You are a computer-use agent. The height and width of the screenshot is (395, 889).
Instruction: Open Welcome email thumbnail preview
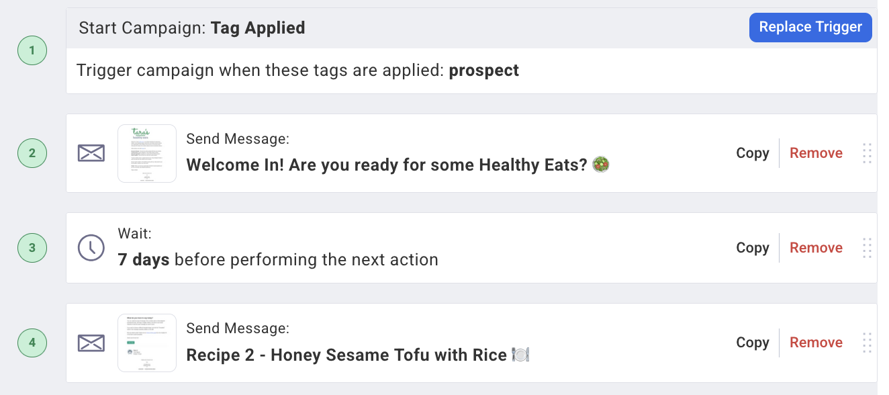point(147,153)
